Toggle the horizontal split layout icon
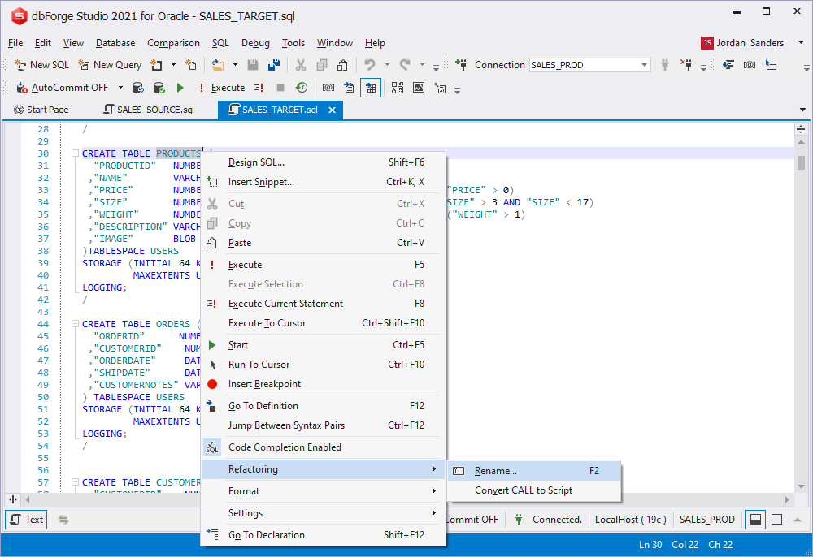This screenshot has height=557, width=813. point(755,519)
